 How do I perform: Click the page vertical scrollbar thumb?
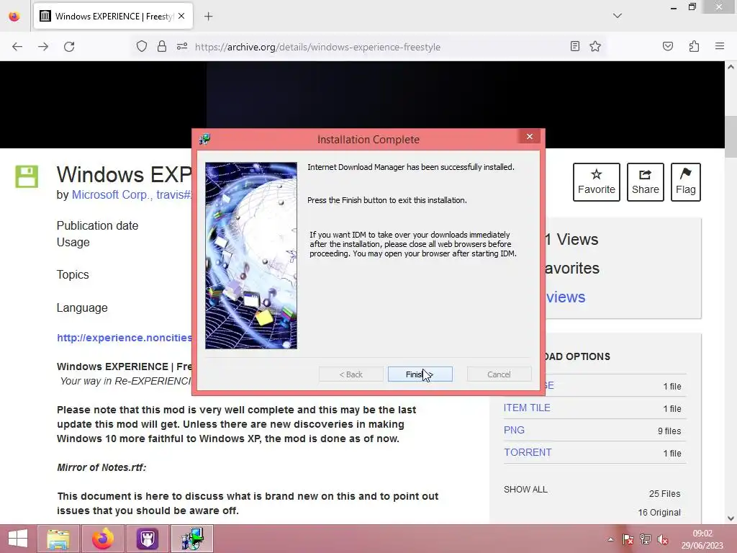coord(731,136)
